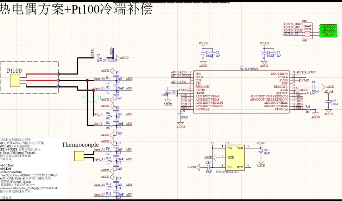The image size is (342, 201).
Task: Click the 'Thermocouple' label text
Action: (80, 145)
